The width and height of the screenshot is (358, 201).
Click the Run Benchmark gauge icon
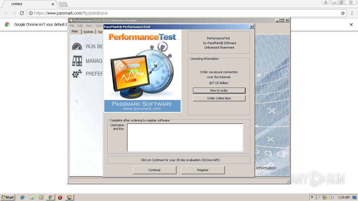[x=77, y=46]
